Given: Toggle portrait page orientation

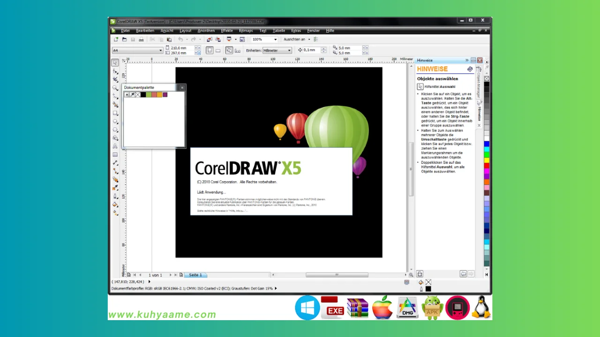Looking at the screenshot, I should [x=210, y=50].
